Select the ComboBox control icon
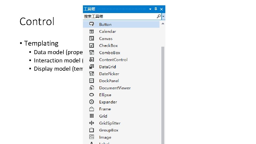This screenshot has height=144, width=256. pos(91,53)
